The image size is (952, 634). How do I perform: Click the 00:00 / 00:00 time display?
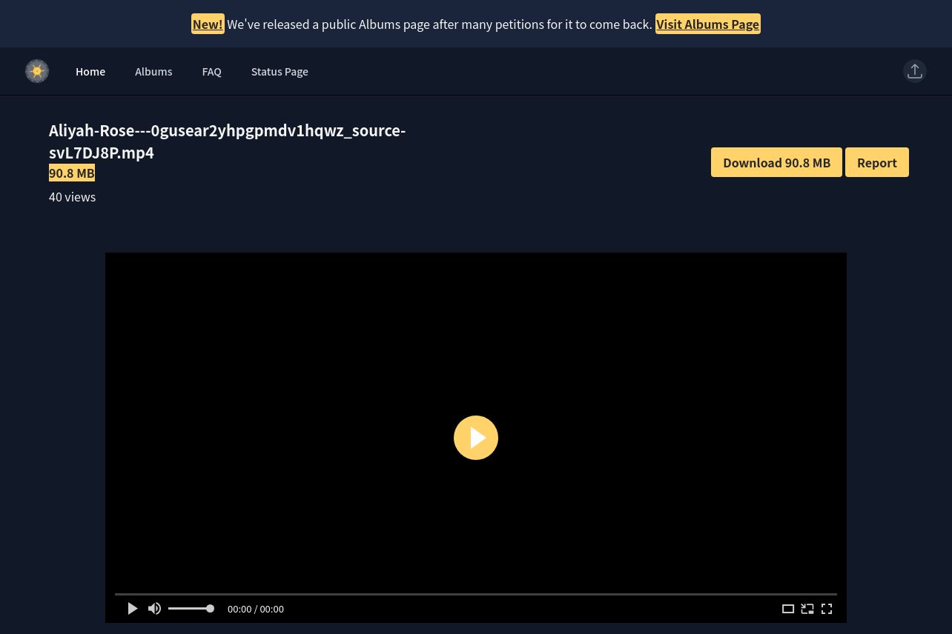tap(256, 609)
